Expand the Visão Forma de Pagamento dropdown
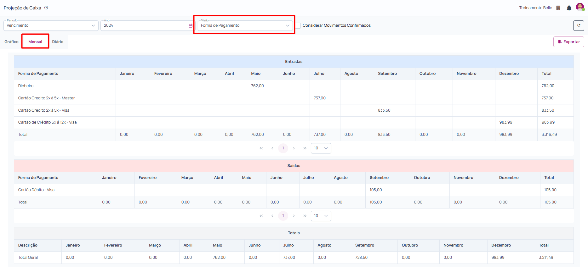 pos(245,25)
